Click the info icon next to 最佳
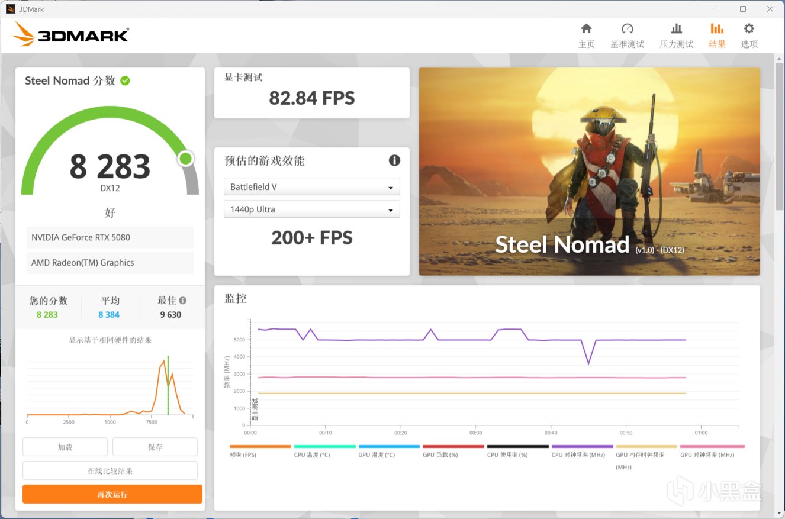Screen dimensions: 785x519 (182, 300)
